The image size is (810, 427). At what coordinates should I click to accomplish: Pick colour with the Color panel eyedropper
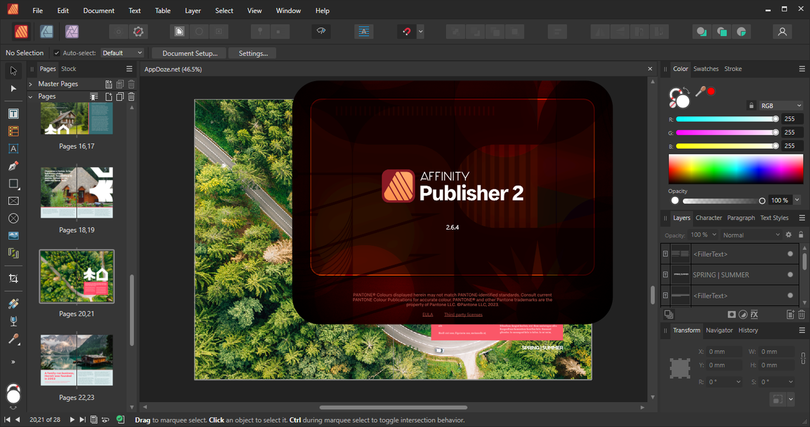coord(701,92)
